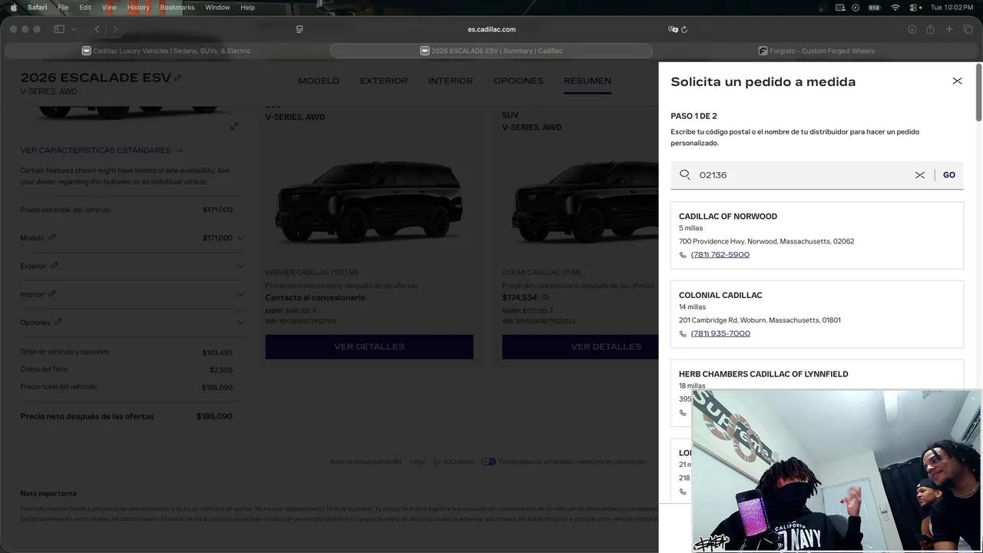Click the es.cadillac.com address bar
The width and height of the screenshot is (983, 553).
[x=491, y=29]
